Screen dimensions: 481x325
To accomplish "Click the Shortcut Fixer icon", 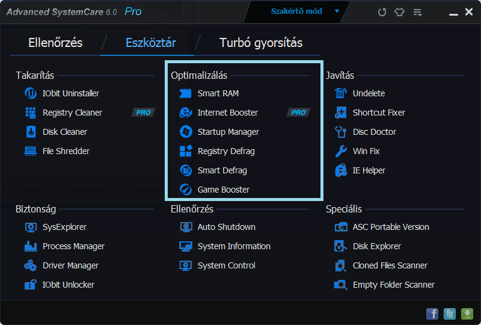I will 340,113.
